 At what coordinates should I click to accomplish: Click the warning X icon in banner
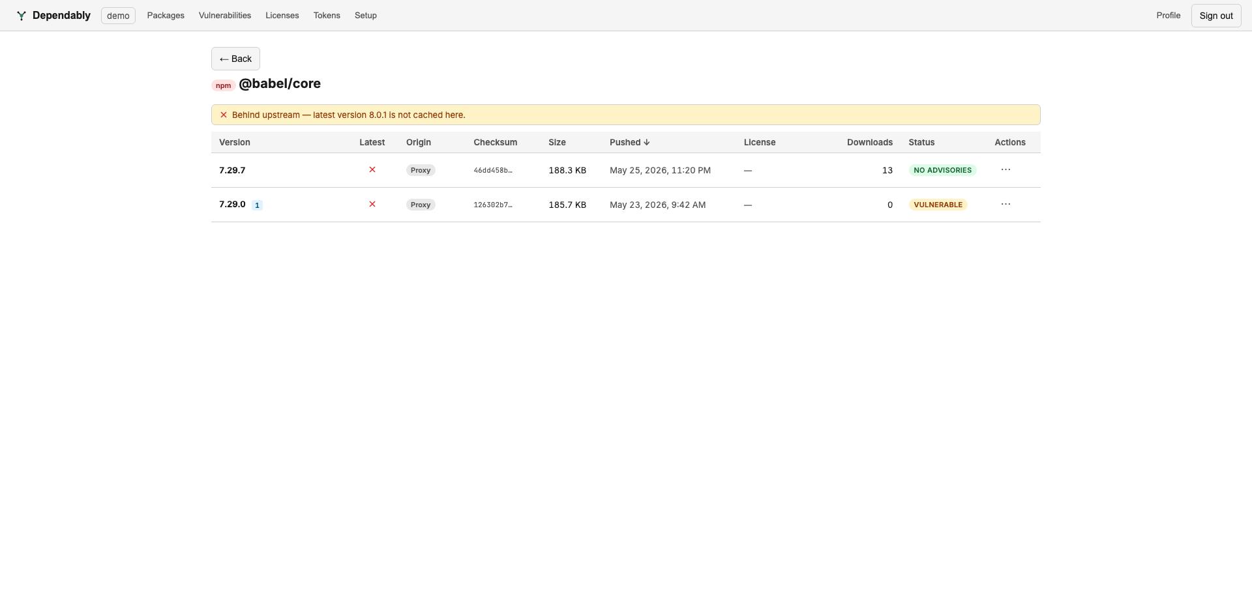(224, 115)
